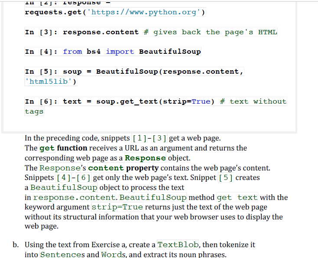Click the 'b.' exercise list marker
The image size is (318, 258).
coord(16,245)
